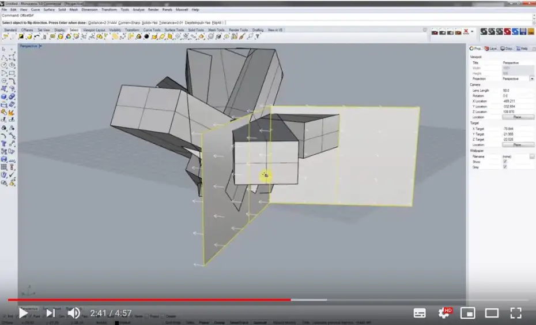The width and height of the screenshot is (536, 325).
Task: Click the Distance=2.31444 command option
Action: tap(103, 23)
